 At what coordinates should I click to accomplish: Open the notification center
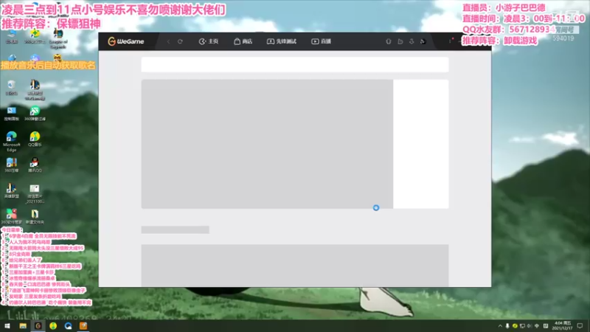pyautogui.click(x=580, y=326)
